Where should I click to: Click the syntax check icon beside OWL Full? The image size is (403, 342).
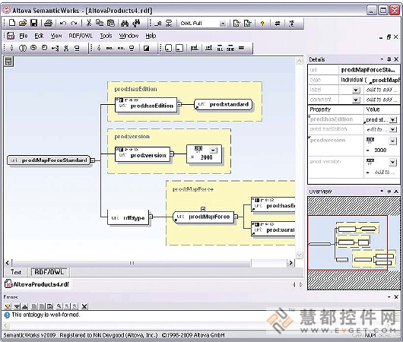(236, 24)
